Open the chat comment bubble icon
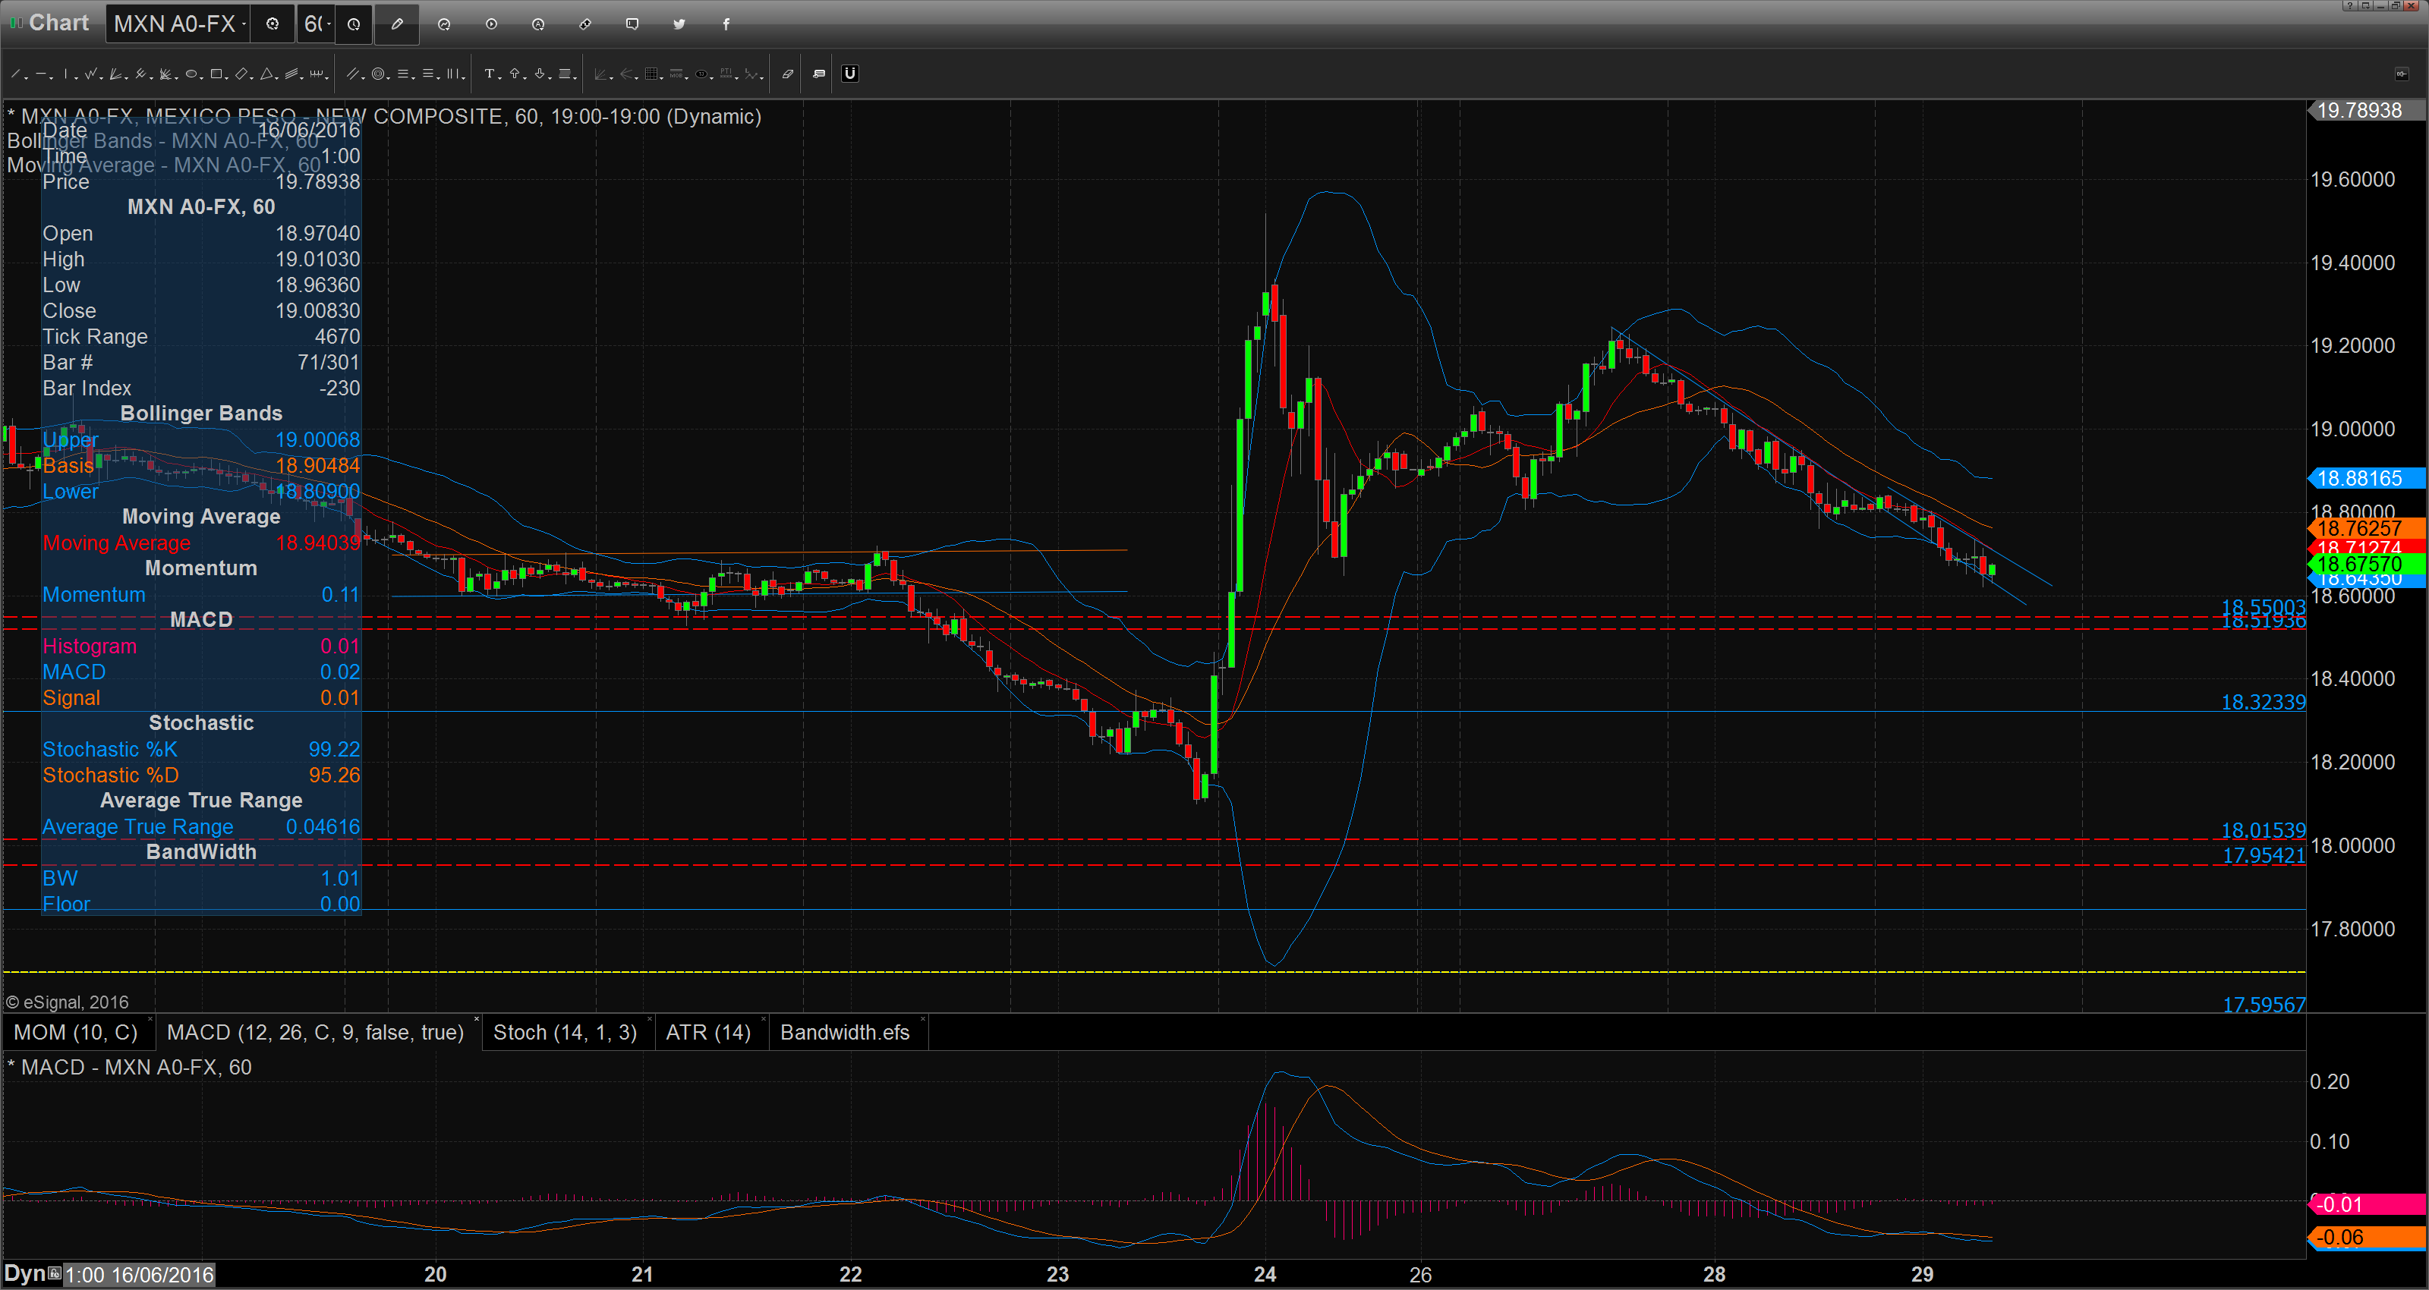Image resolution: width=2429 pixels, height=1290 pixels. [633, 24]
